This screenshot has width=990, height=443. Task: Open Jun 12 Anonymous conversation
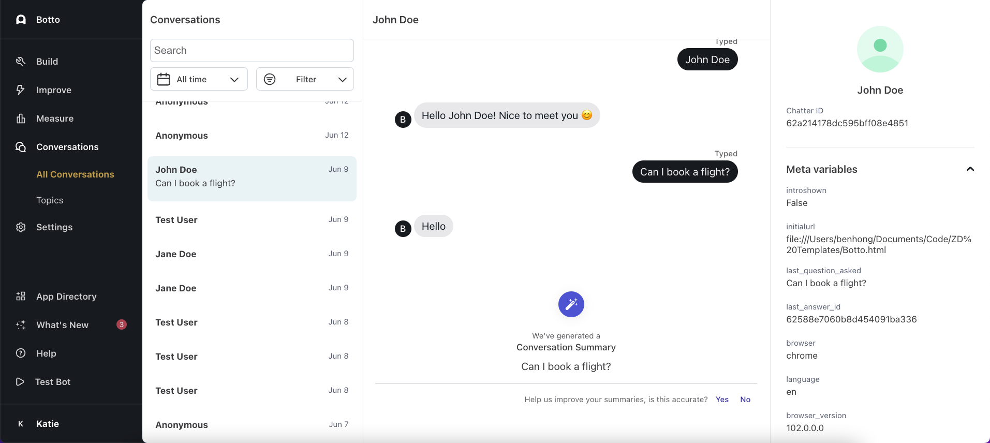[x=252, y=136]
